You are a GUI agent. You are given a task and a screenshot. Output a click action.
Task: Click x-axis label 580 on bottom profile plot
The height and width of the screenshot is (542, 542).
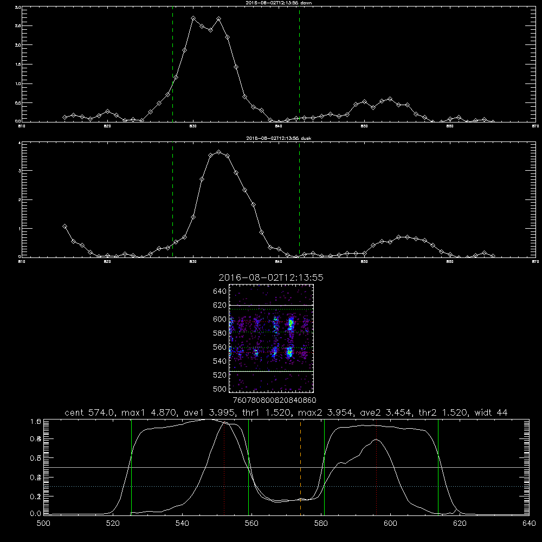321,524
